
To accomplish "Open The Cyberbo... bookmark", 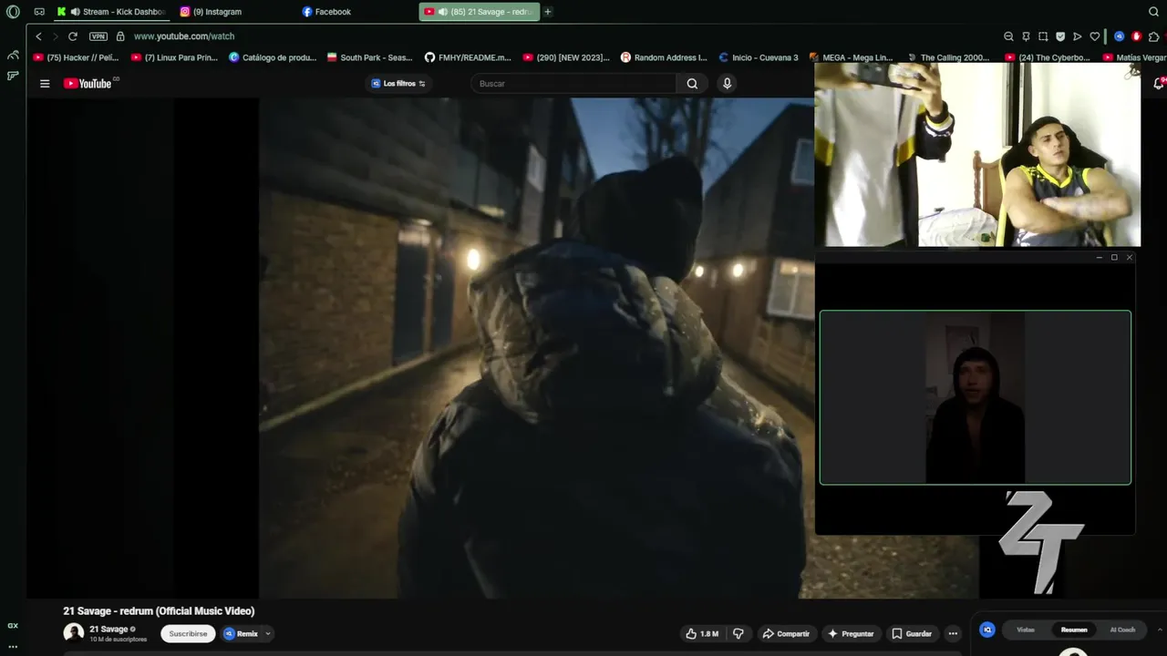I will (x=1047, y=57).
